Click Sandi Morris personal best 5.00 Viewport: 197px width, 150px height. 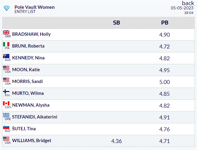164,82
